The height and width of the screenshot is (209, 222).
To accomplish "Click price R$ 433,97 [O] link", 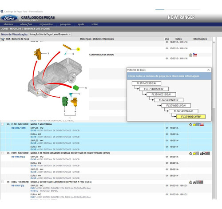I will pos(18,185).
